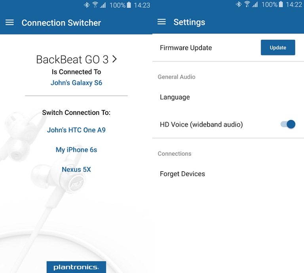This screenshot has width=304, height=273.
Task: Expand BackBeat GO 3 chevron arrow
Action: coord(115,59)
